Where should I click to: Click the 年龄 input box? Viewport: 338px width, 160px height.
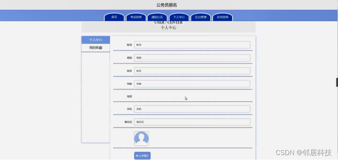[192, 84]
